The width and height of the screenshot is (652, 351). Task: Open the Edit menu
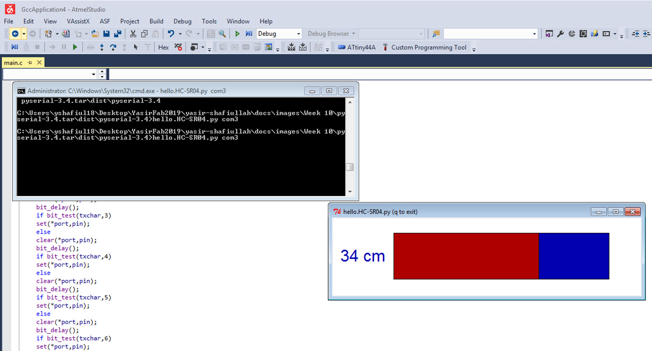[x=28, y=21]
